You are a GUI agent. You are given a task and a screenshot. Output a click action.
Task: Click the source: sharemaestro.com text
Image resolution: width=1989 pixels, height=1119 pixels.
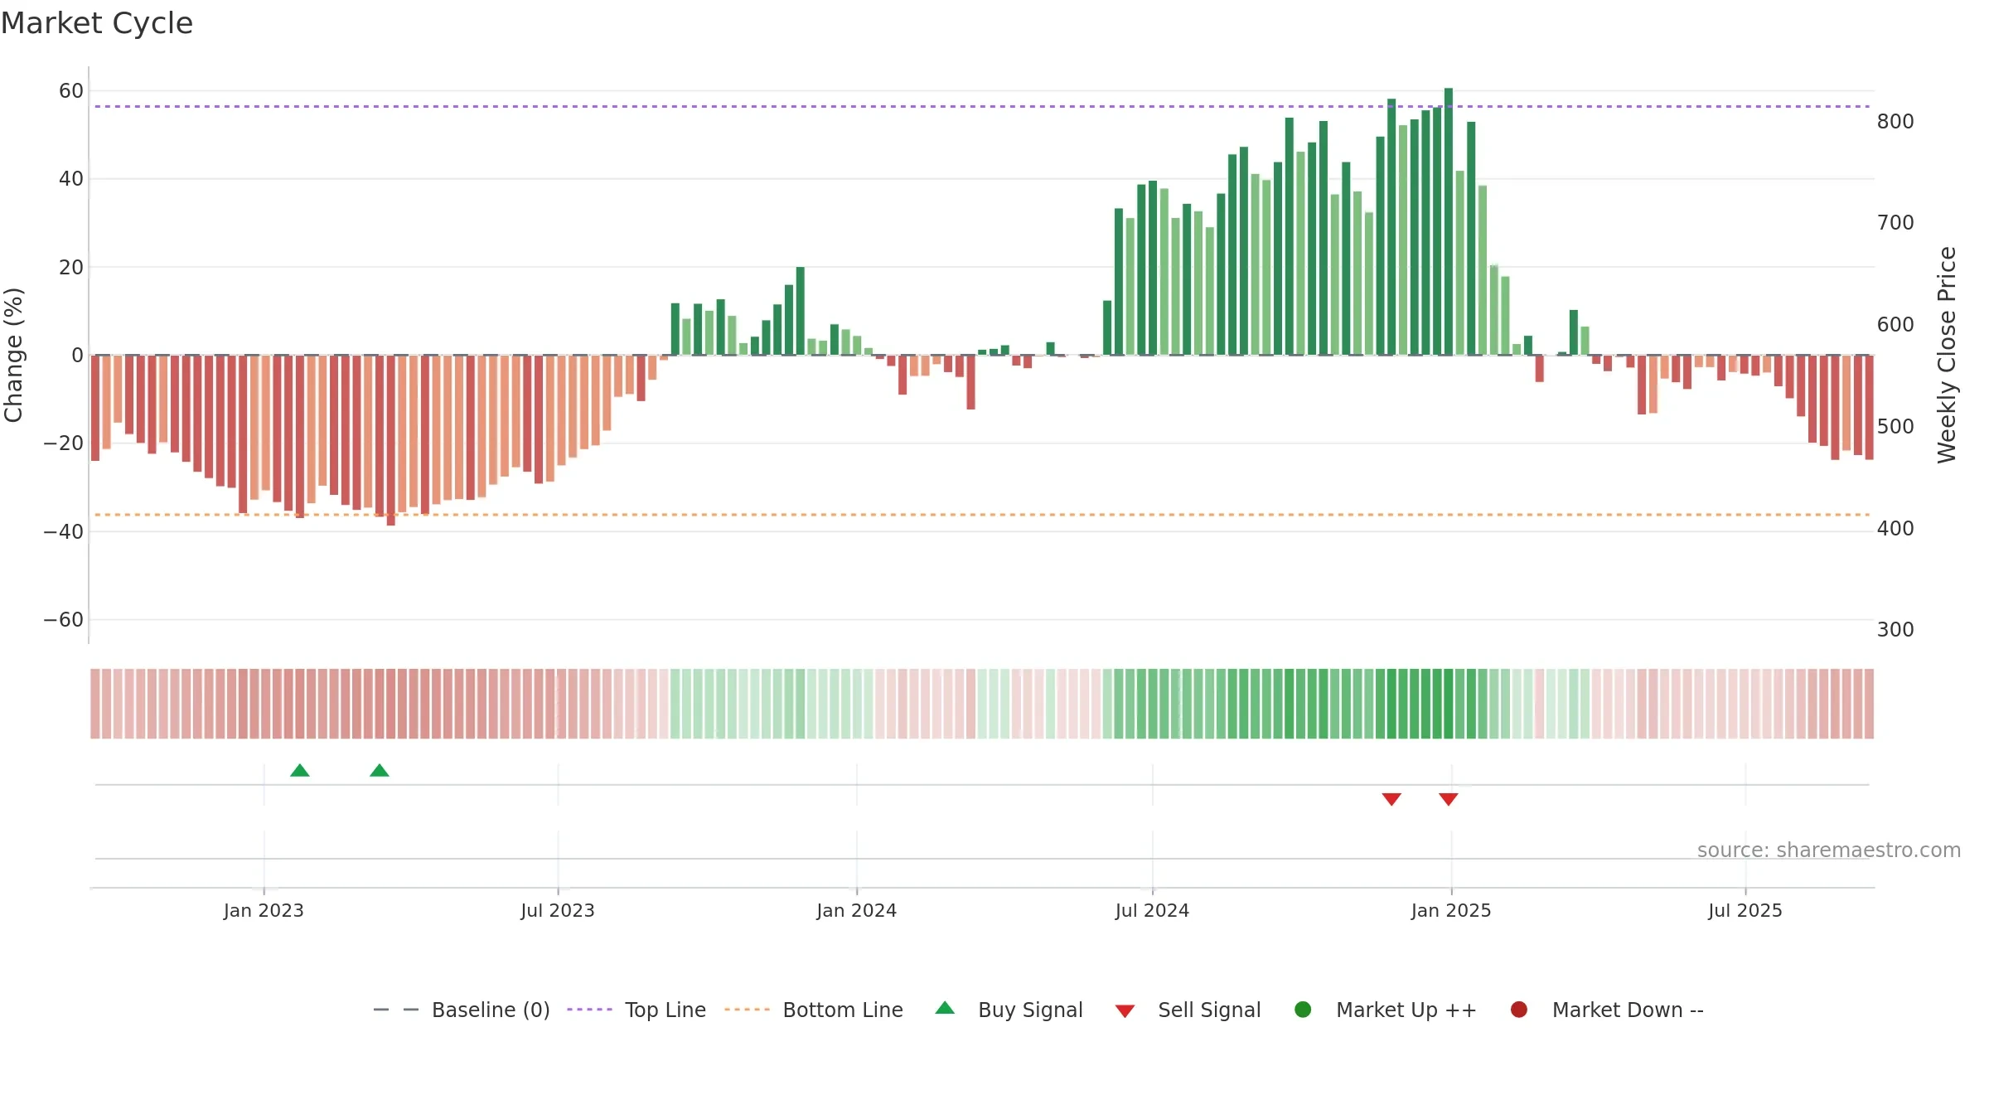[x=1829, y=850]
